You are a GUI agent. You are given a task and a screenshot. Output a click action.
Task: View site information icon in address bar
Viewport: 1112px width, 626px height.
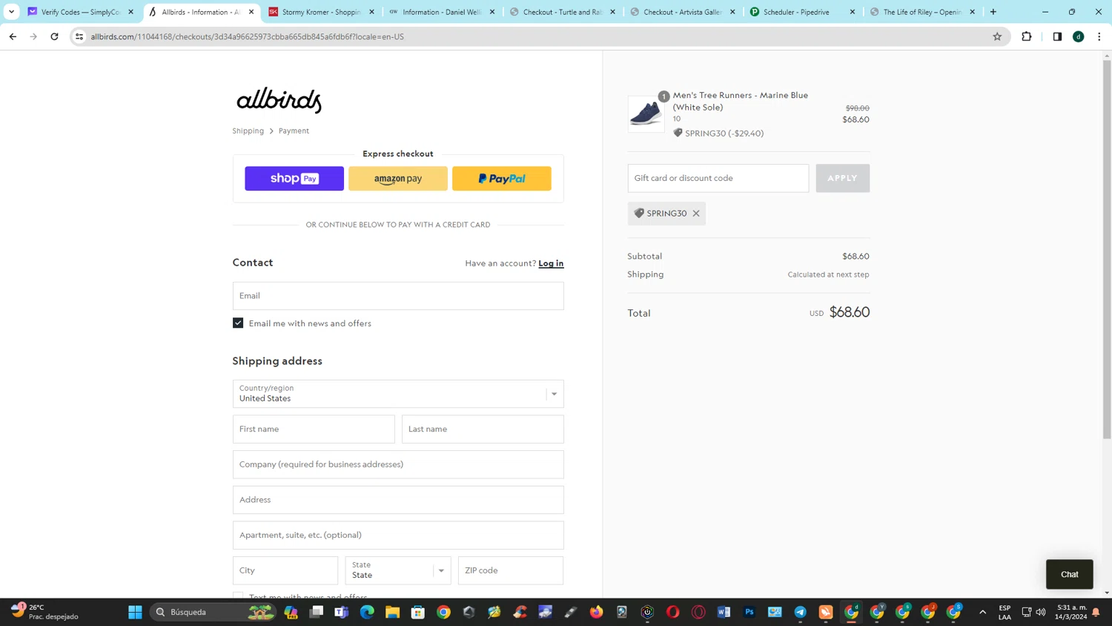(79, 36)
